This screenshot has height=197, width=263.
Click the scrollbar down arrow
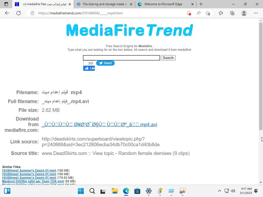[x=261, y=182]
